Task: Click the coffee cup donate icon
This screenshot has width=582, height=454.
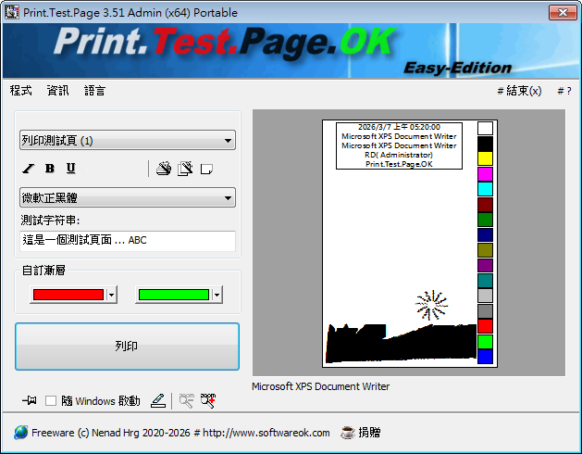Action: pyautogui.click(x=348, y=433)
